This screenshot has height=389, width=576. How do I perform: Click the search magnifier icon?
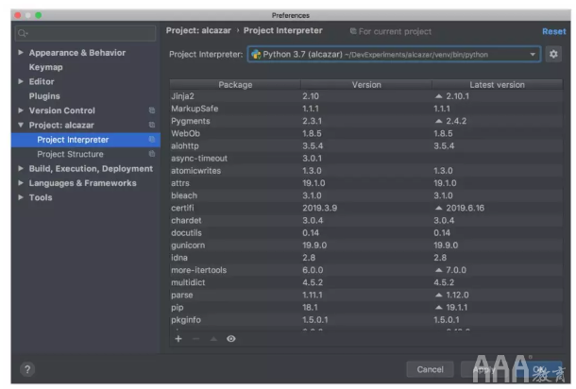click(23, 33)
